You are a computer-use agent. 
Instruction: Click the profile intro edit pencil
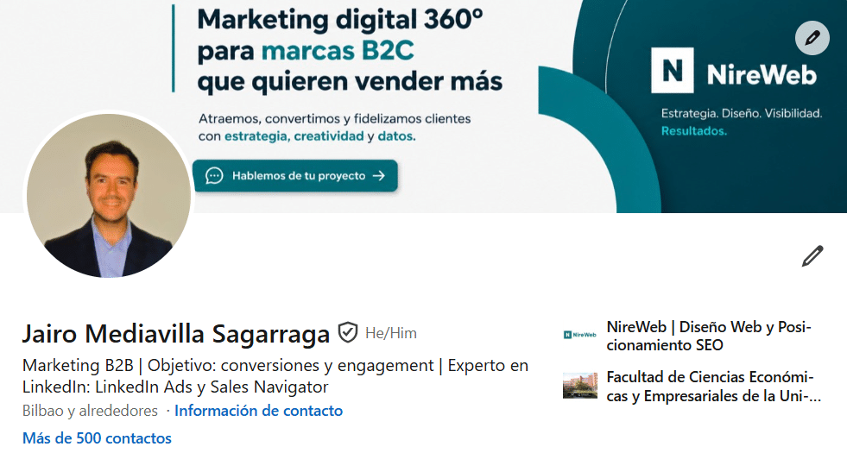coord(812,256)
